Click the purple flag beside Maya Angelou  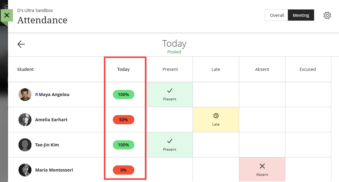[37, 95]
